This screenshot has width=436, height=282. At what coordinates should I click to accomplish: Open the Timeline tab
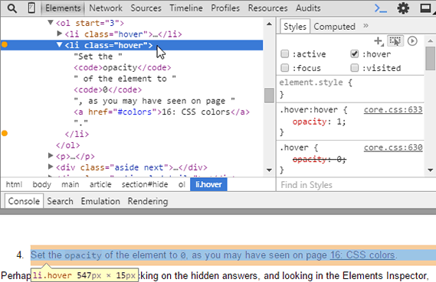point(186,8)
